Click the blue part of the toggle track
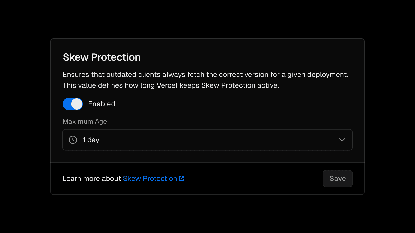The image size is (415, 233). (x=67, y=104)
